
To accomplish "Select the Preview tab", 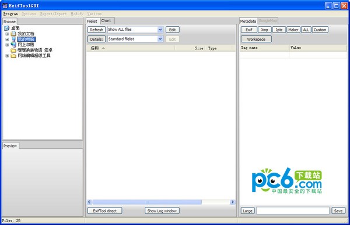I will click(10, 146).
